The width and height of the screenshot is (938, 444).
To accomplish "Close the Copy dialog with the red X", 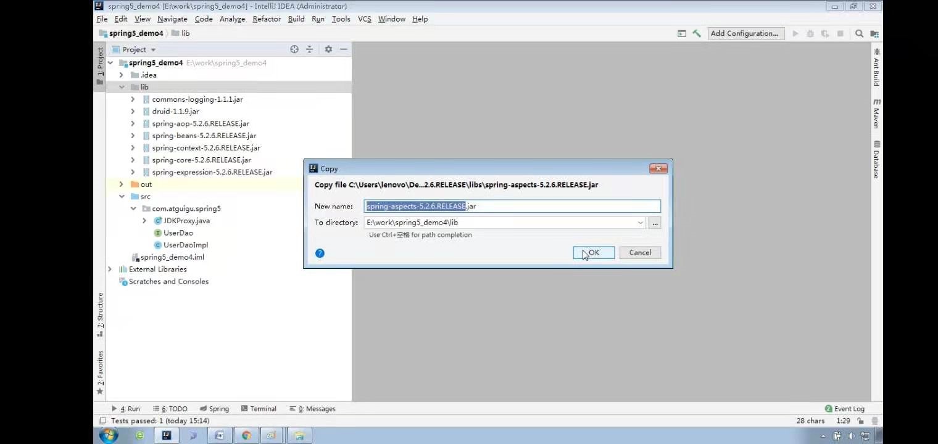I will (658, 168).
